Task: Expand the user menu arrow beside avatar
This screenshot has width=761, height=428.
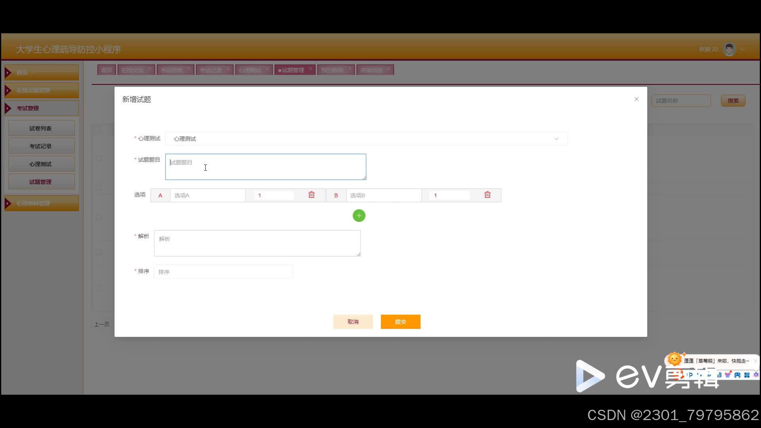Action: click(742, 50)
